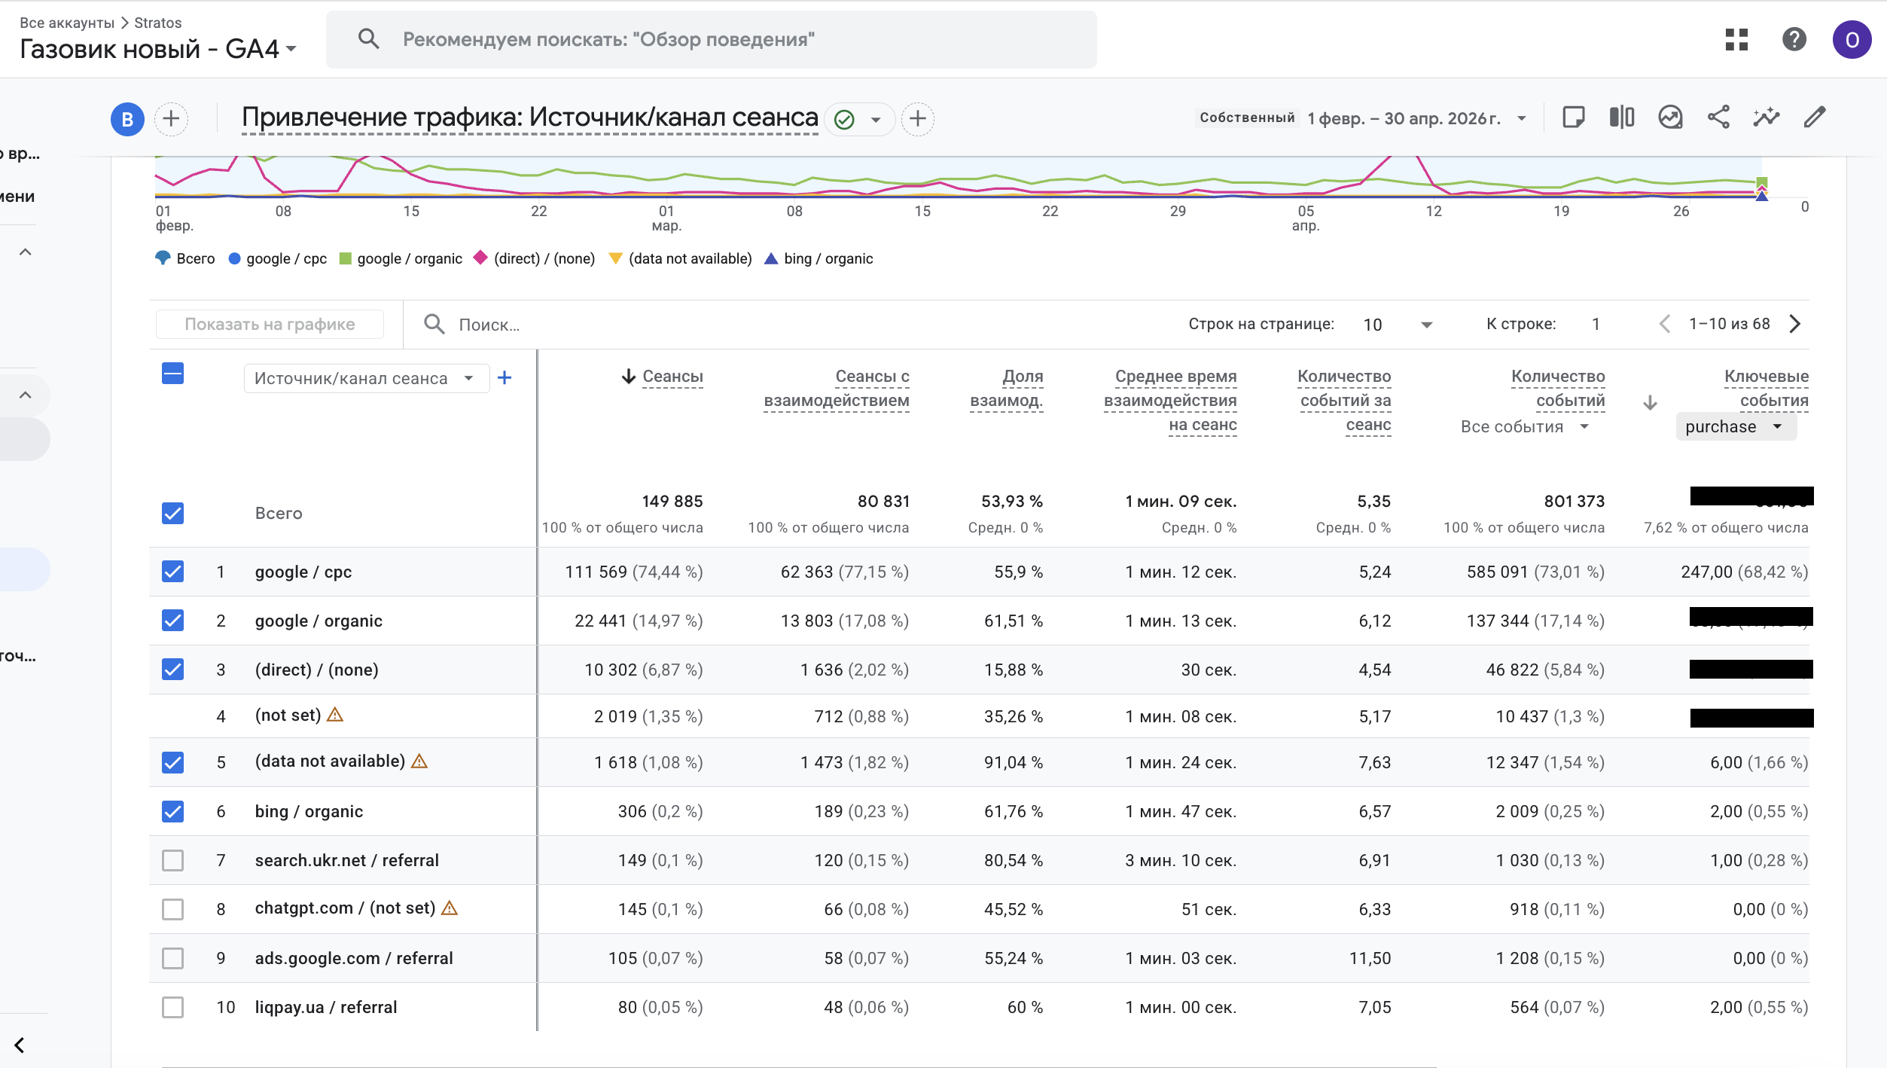
Task: Open the purchase key event dropdown
Action: [1735, 427]
